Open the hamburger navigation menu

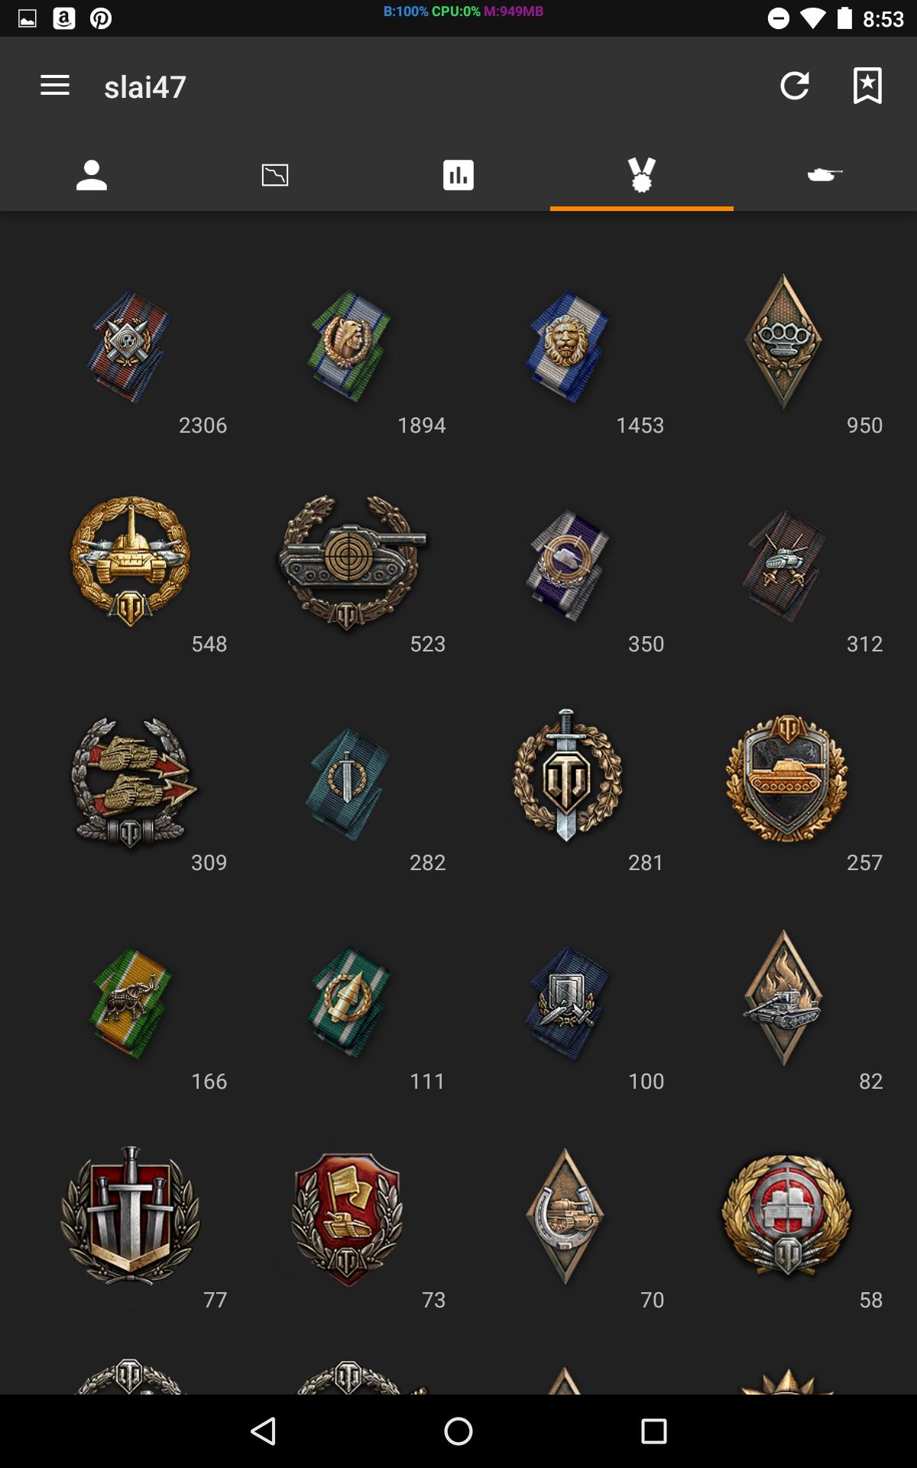point(55,86)
